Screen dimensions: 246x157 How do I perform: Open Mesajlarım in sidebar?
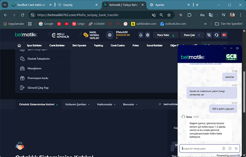(43, 69)
